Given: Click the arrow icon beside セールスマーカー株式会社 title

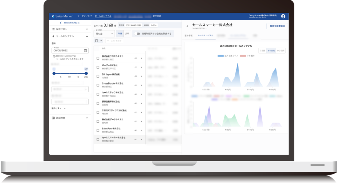Looking at the screenshot, I should tap(187, 26).
